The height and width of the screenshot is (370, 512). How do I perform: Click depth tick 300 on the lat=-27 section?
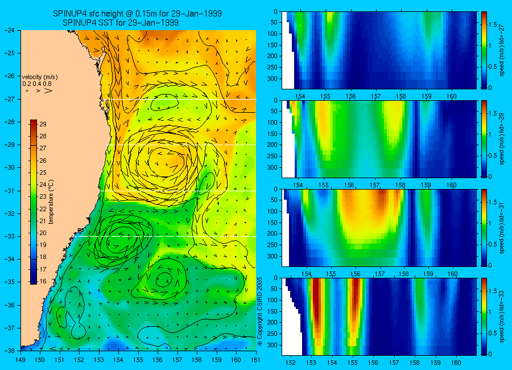272,79
